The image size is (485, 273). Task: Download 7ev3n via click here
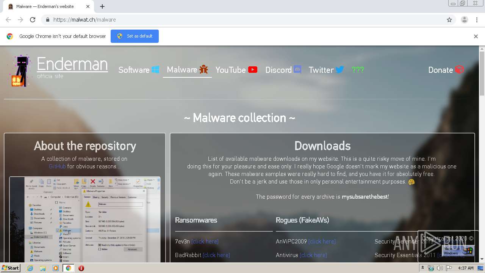(x=205, y=242)
